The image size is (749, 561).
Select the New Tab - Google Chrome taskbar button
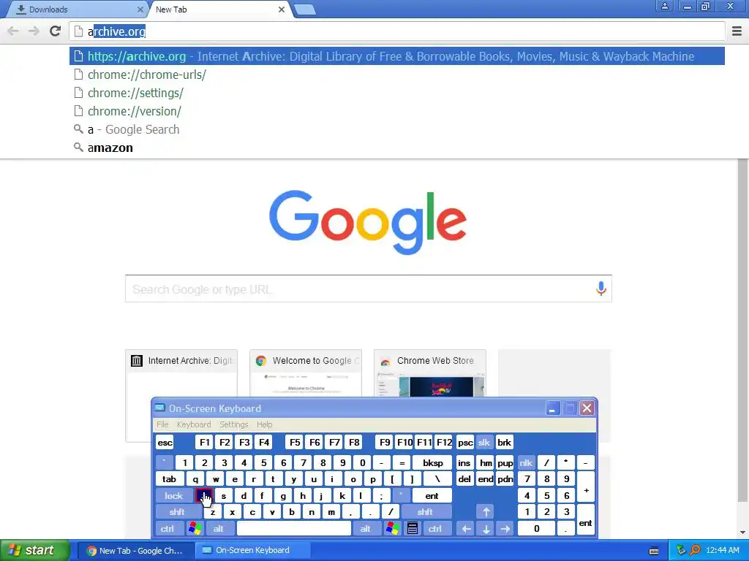click(x=135, y=551)
